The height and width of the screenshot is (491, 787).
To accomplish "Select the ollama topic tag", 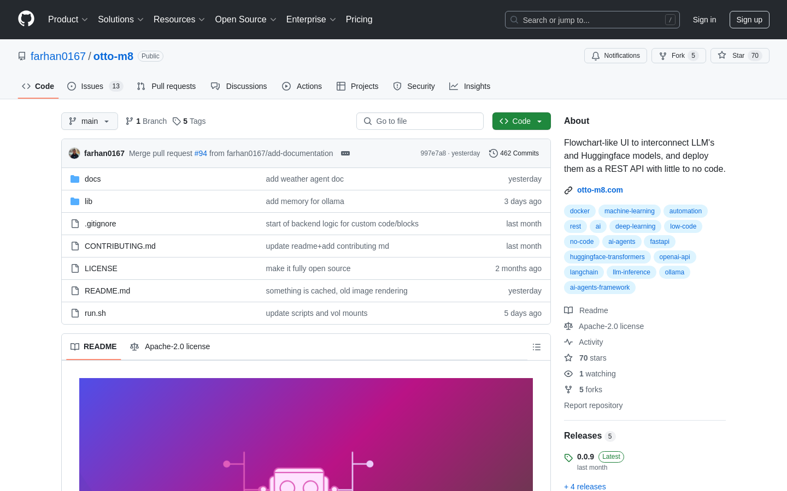I will point(674,272).
